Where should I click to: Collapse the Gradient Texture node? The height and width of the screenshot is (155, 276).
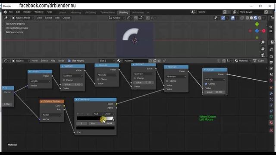tap(42, 101)
